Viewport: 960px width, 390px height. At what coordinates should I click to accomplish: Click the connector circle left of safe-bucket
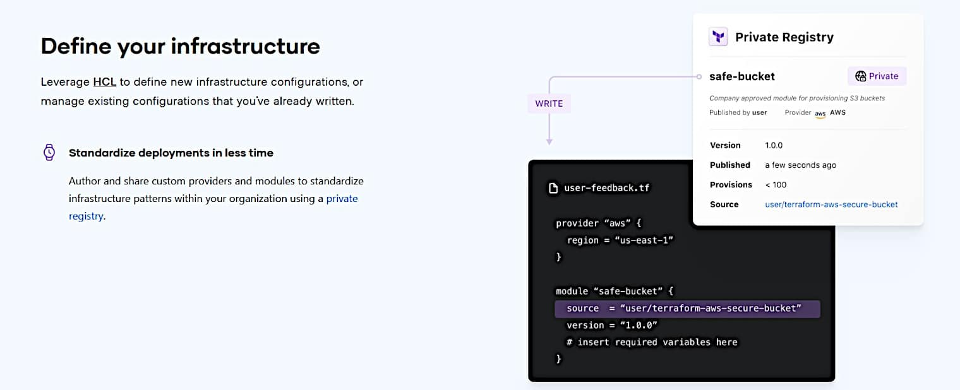click(x=699, y=76)
